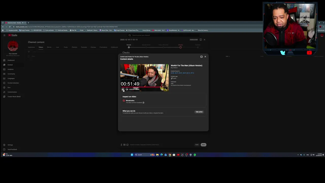Go to the Monetization step
Screen dimensions: 325x183
[x=146, y=46]
